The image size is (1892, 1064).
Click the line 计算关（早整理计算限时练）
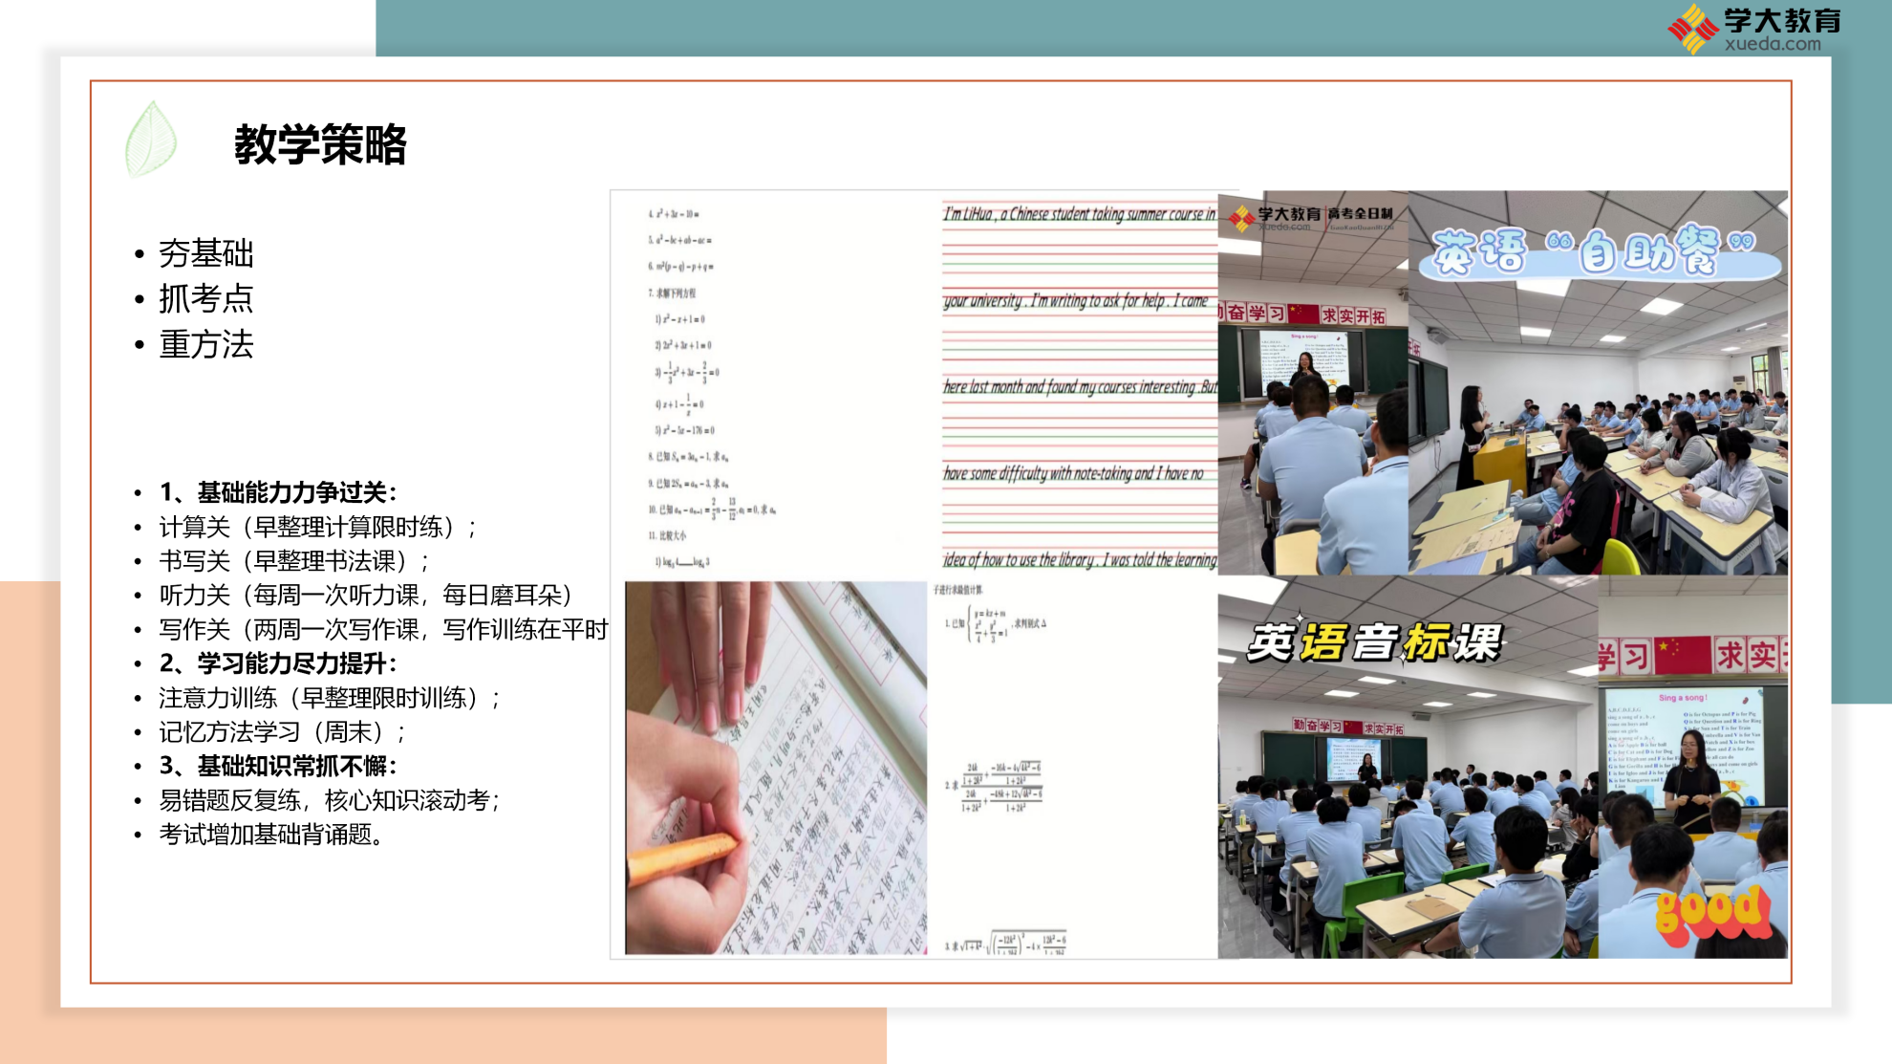pos(318,527)
